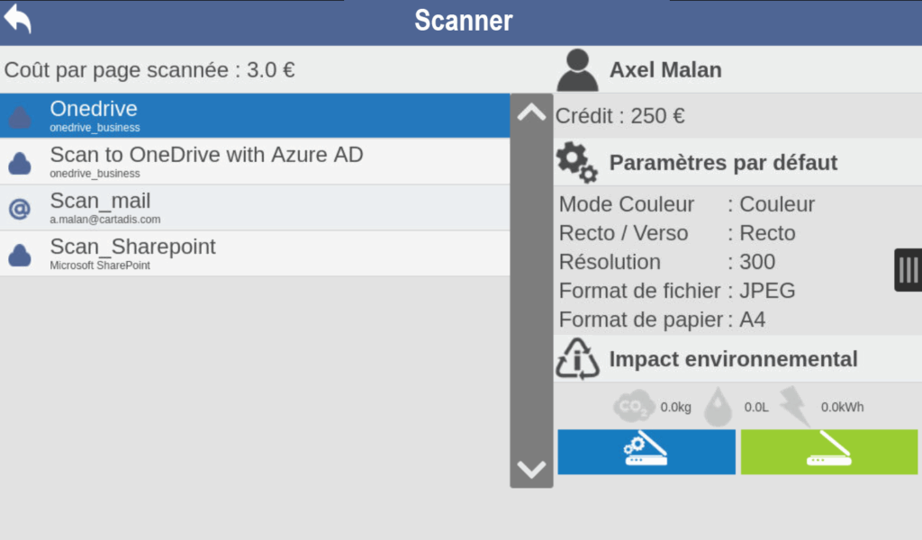Open scan settings with blue scanner button
This screenshot has height=540, width=922.
pos(646,452)
